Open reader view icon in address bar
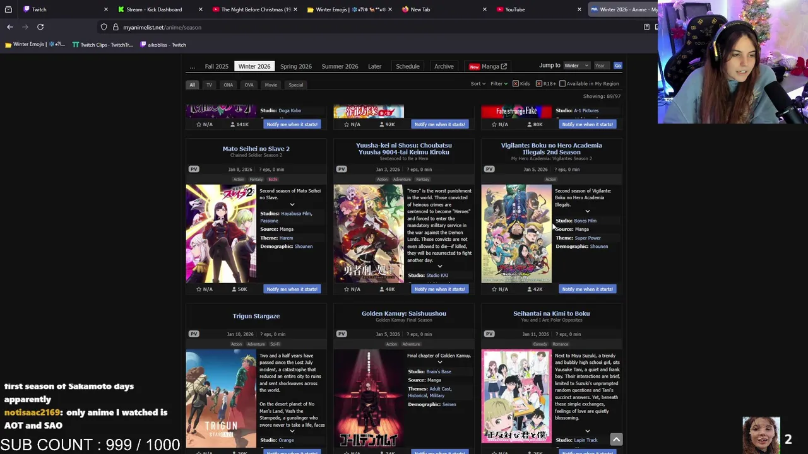The height and width of the screenshot is (454, 808). pos(646,27)
